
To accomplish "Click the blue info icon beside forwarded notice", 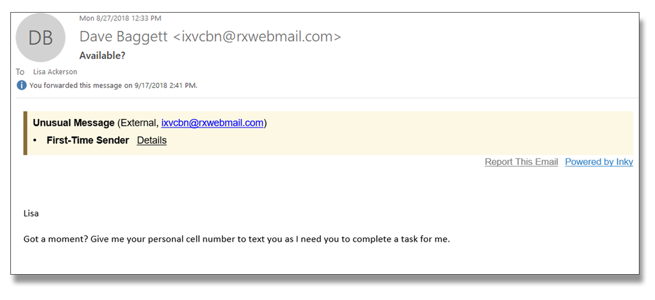I will pyautogui.click(x=21, y=86).
